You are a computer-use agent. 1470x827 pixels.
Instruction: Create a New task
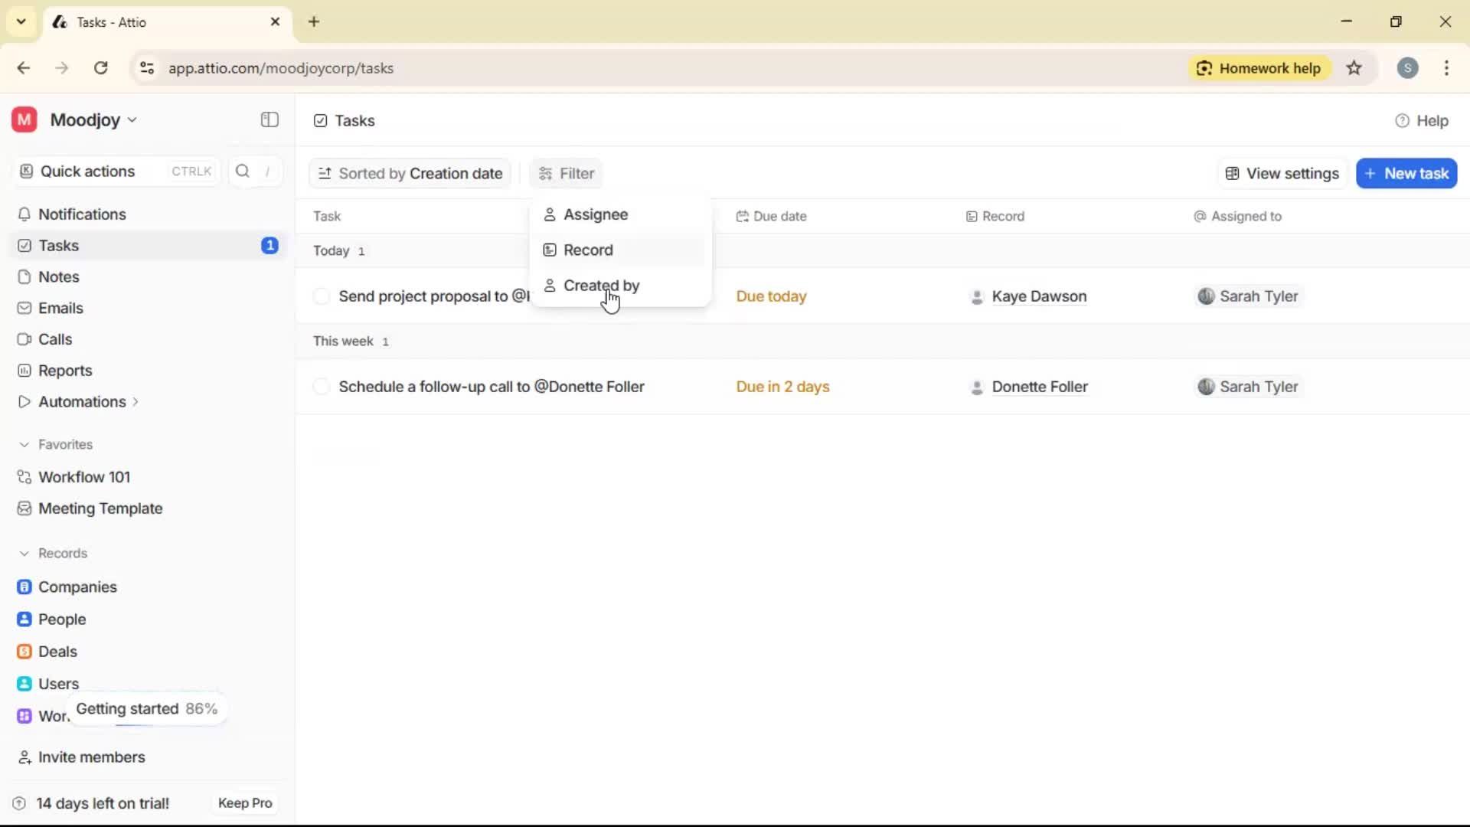click(1406, 174)
